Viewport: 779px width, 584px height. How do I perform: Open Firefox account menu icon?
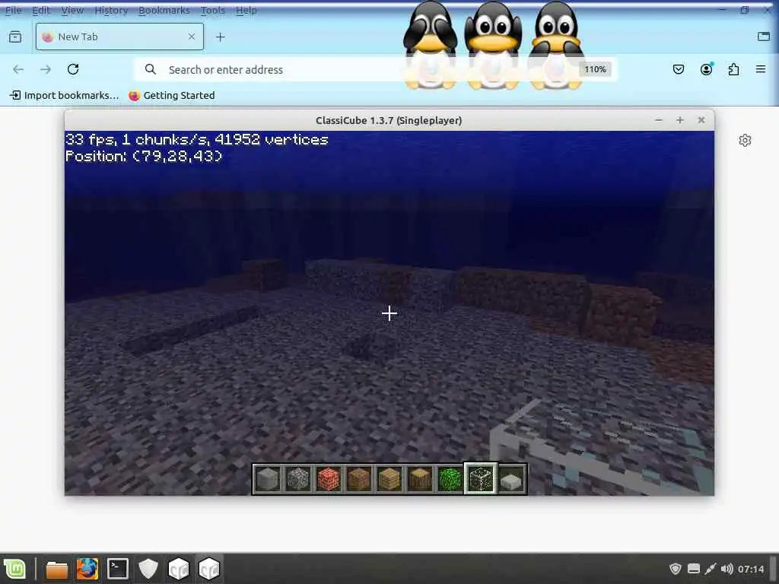pos(706,69)
